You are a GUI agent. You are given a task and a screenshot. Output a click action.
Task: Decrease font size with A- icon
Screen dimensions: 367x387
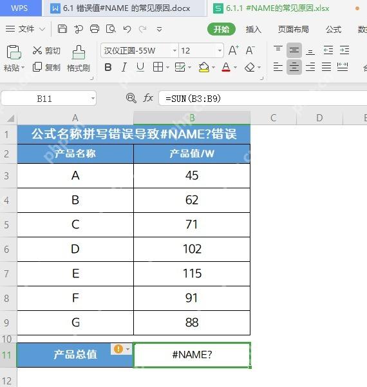(250, 50)
